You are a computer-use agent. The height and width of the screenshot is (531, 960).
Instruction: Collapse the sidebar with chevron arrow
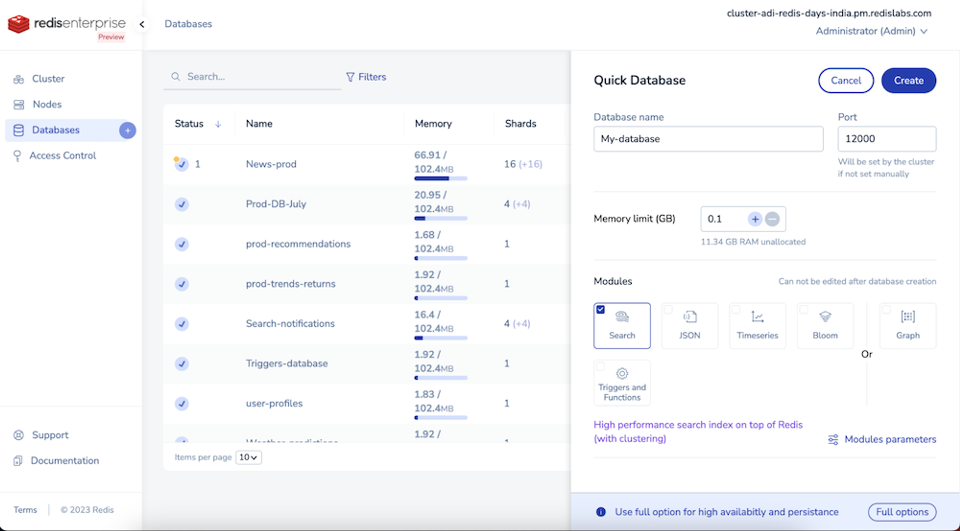click(x=142, y=24)
